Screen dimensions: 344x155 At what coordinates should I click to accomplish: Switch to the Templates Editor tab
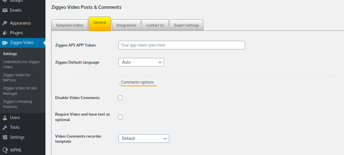click(69, 25)
